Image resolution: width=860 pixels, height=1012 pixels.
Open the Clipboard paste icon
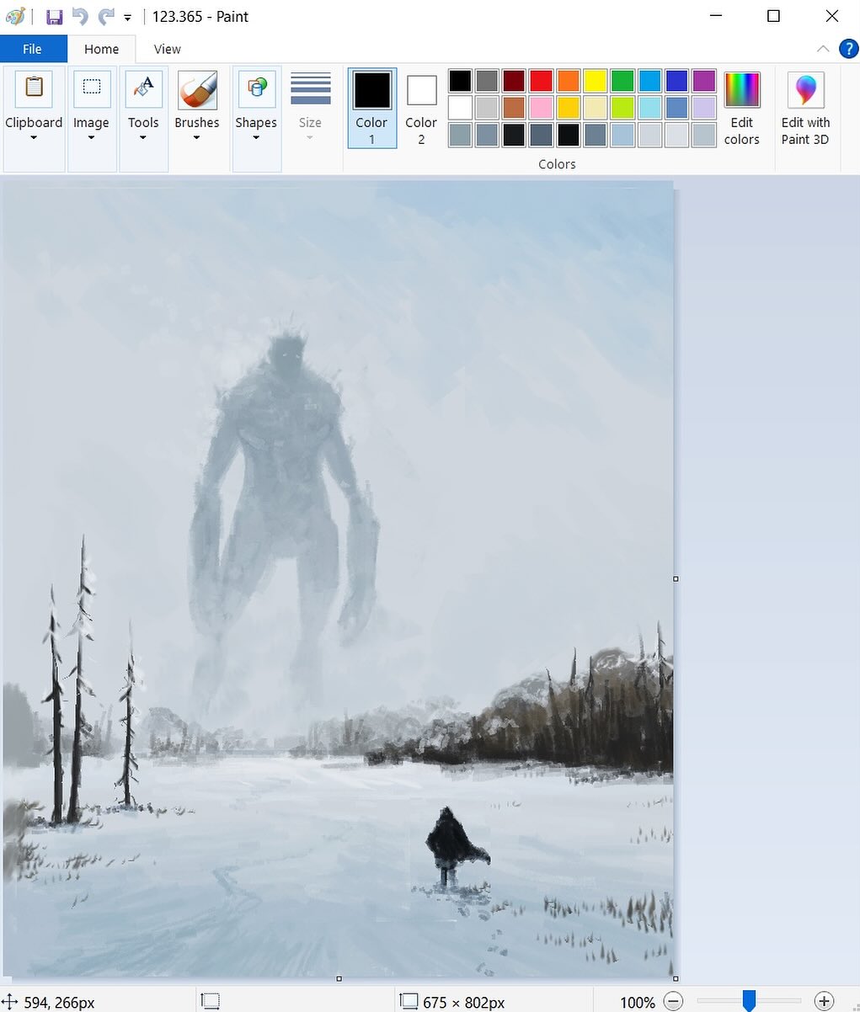(34, 88)
